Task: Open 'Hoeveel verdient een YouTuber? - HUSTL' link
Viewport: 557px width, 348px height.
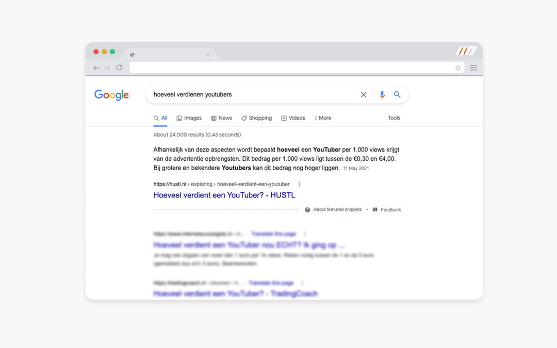Action: pos(224,195)
